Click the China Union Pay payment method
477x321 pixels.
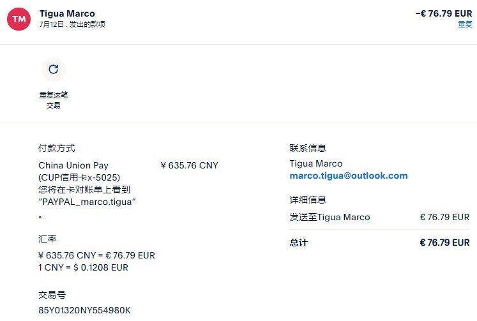point(73,165)
